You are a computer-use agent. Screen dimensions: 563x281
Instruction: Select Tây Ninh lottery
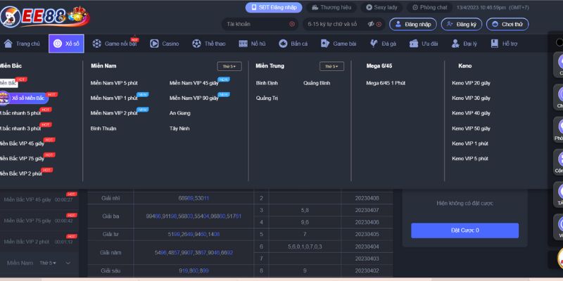click(179, 129)
